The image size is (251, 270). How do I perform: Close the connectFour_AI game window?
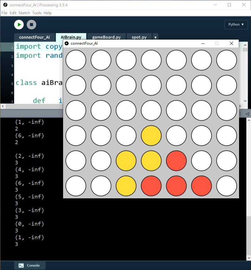pos(232,43)
